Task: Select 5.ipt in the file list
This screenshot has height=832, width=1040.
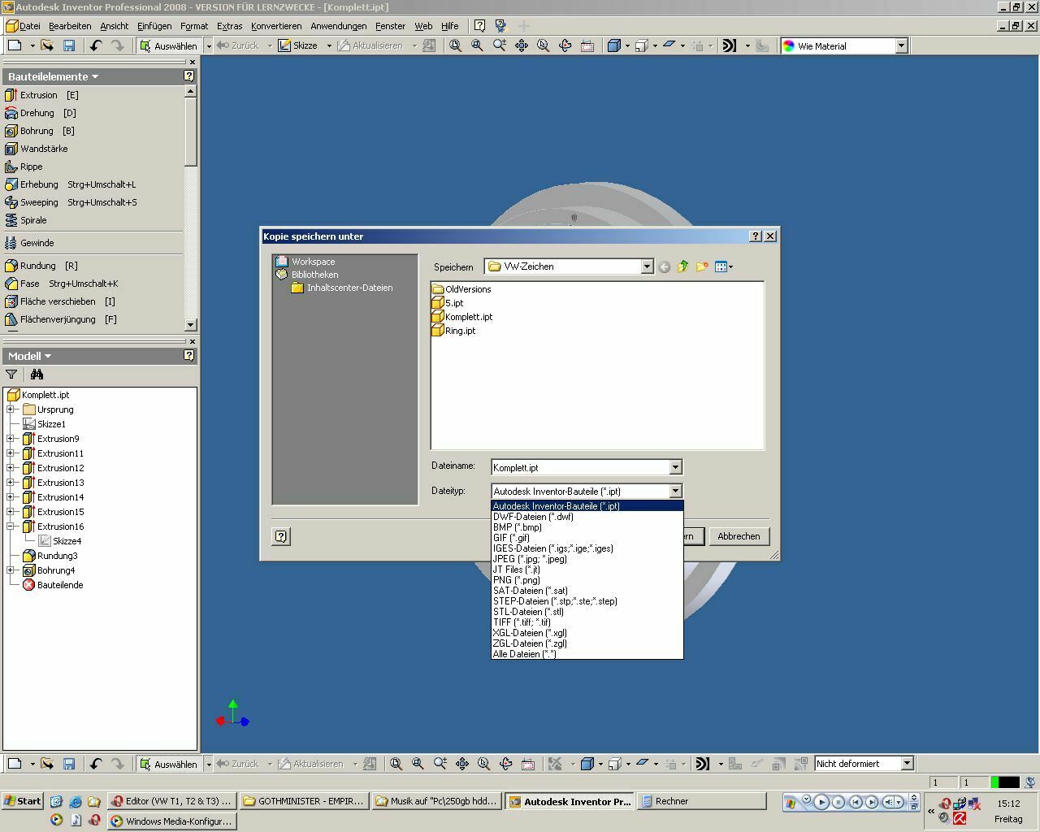Action: [x=448, y=303]
